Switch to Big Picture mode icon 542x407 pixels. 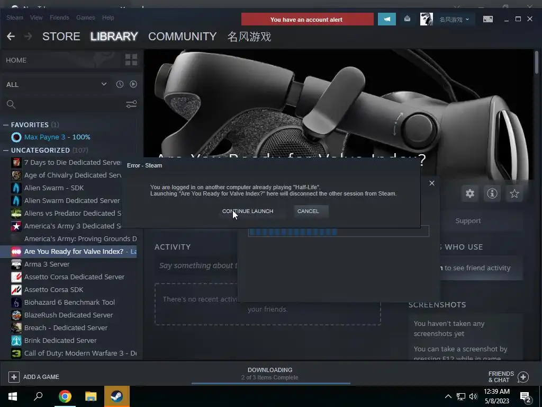click(487, 19)
